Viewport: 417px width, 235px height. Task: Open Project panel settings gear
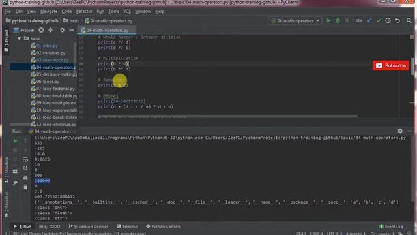(62, 30)
